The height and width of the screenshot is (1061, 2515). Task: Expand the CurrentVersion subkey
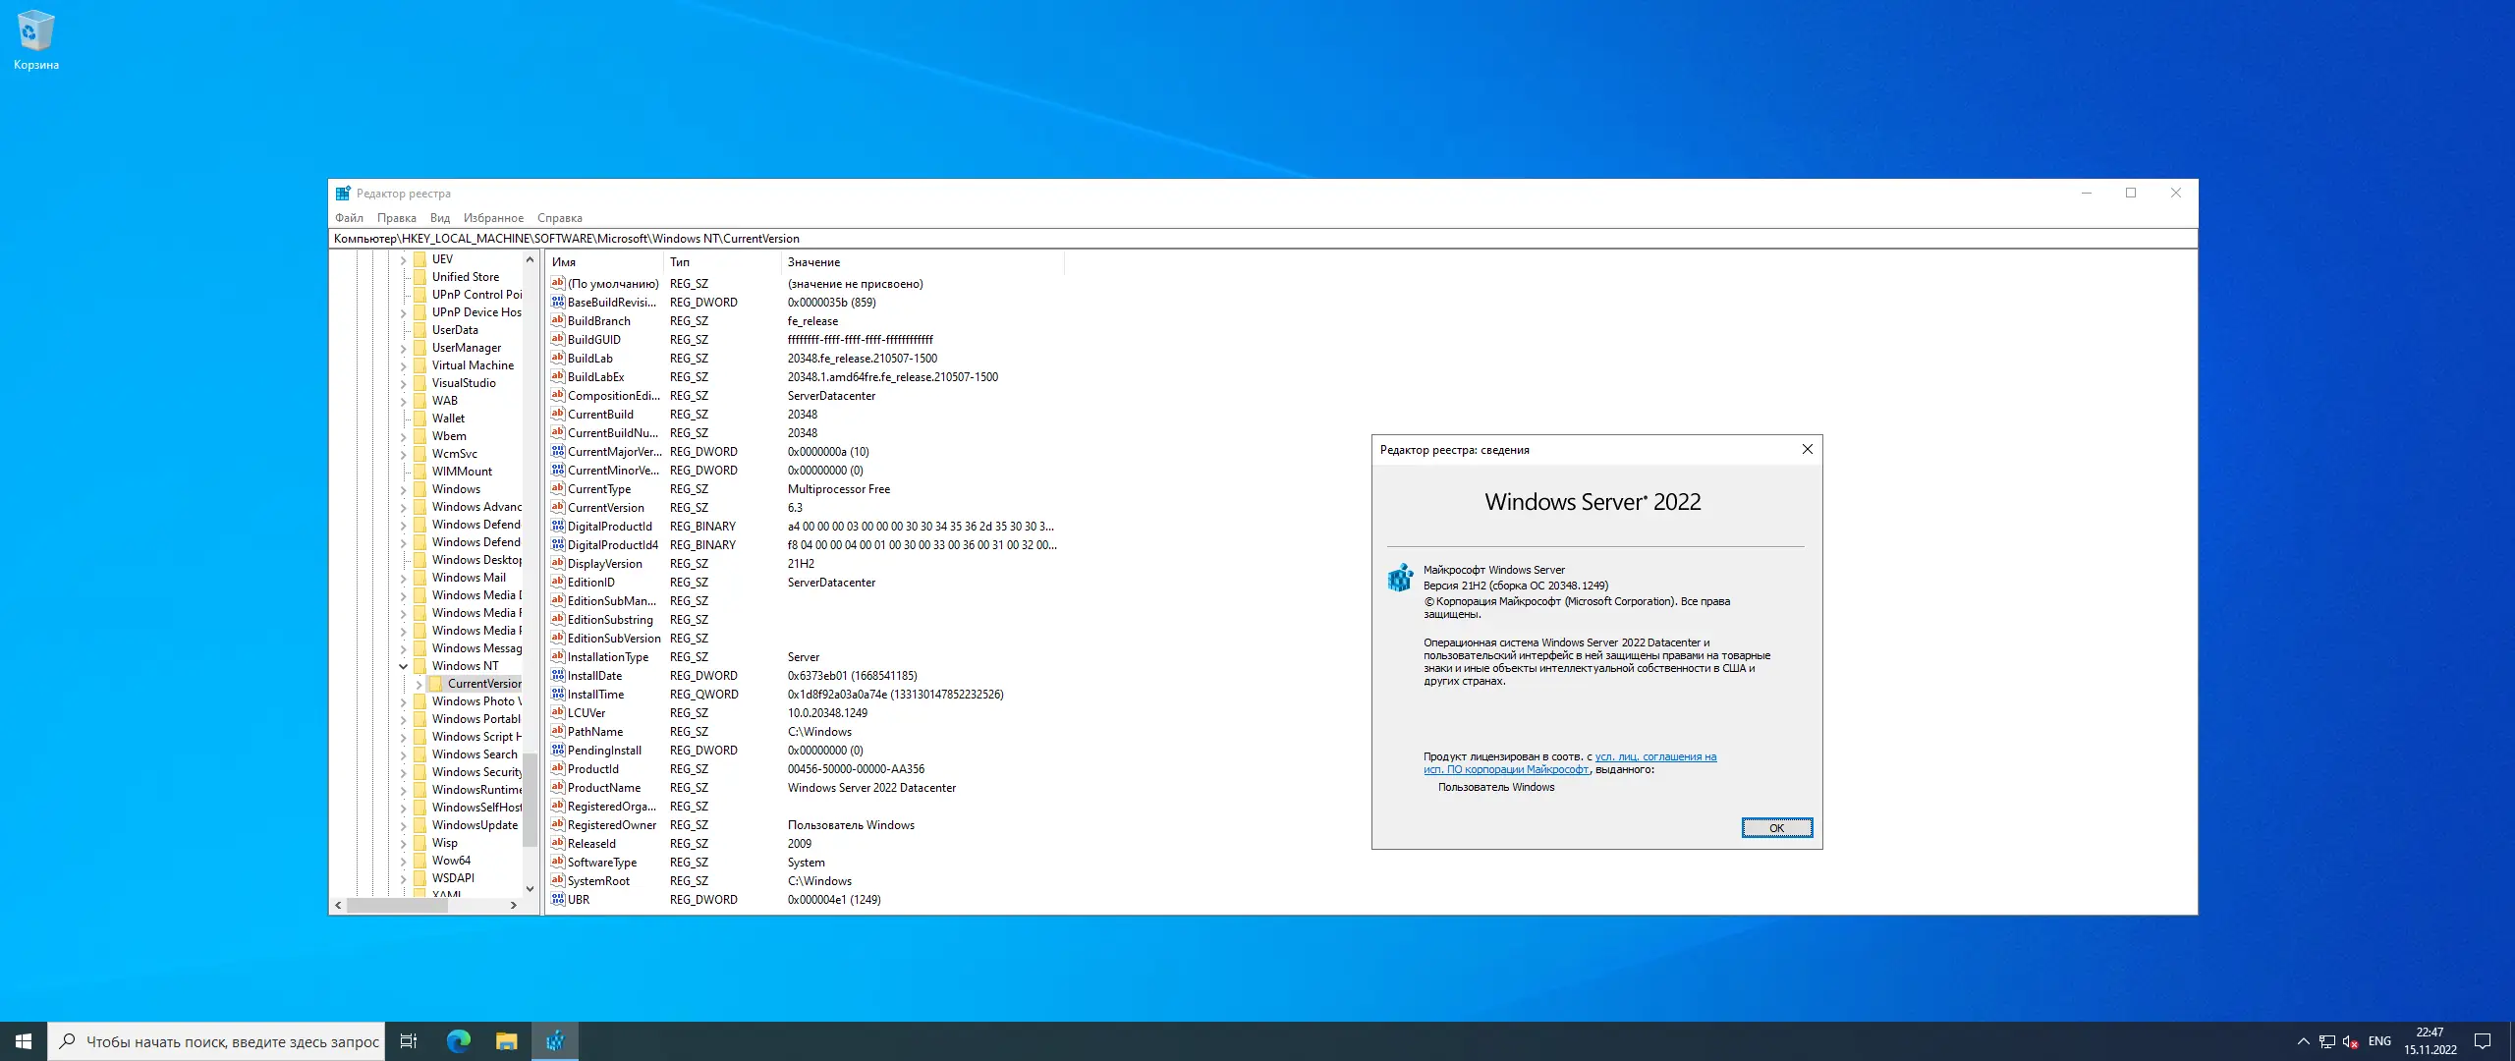(x=419, y=684)
